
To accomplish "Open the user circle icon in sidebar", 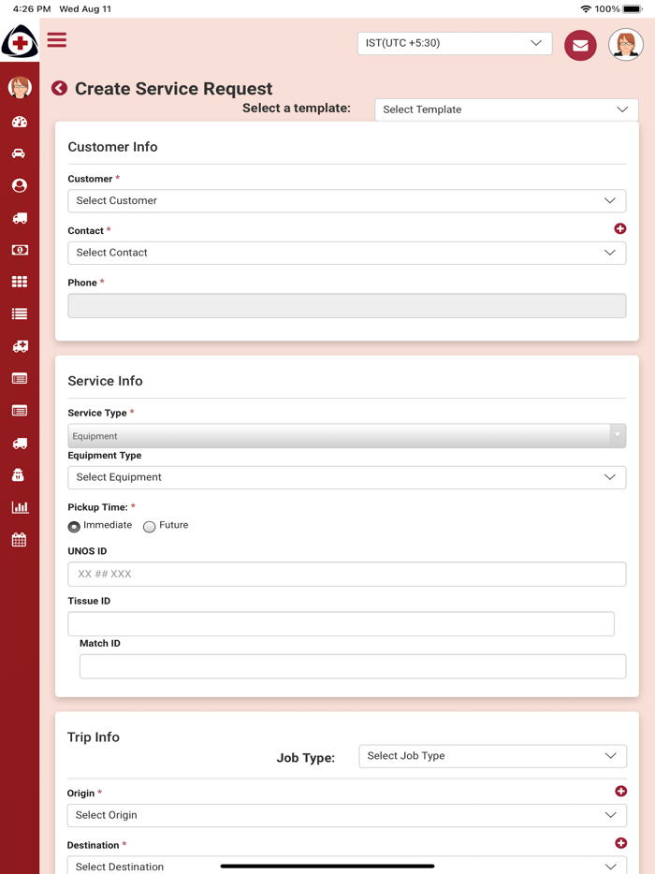I will coord(20,185).
